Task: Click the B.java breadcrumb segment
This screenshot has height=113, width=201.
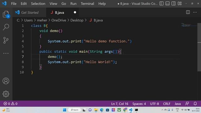Action: (96, 20)
